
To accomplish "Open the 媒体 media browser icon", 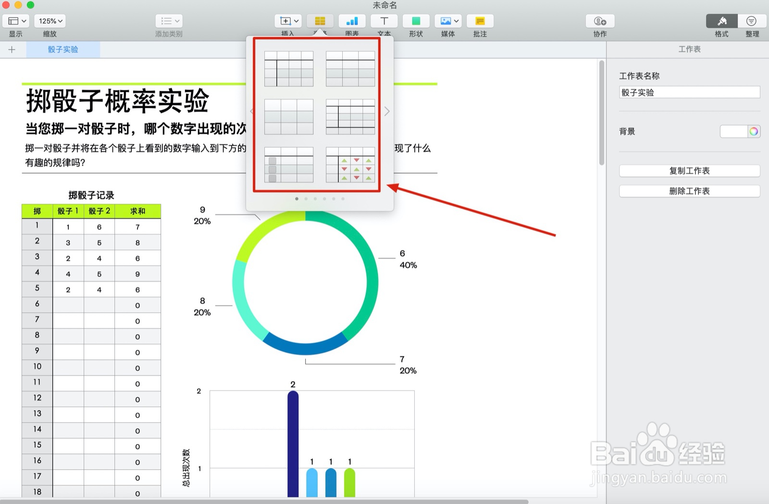I will [x=447, y=21].
